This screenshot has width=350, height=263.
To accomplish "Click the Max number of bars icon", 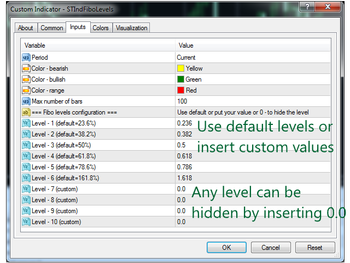I will pos(26,101).
